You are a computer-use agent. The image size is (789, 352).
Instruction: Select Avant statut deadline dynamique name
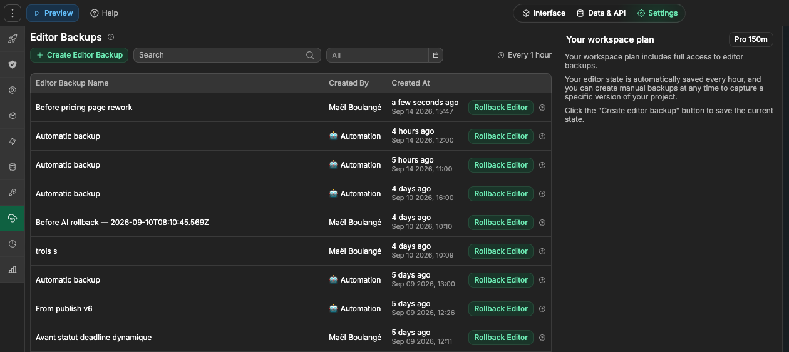click(93, 338)
